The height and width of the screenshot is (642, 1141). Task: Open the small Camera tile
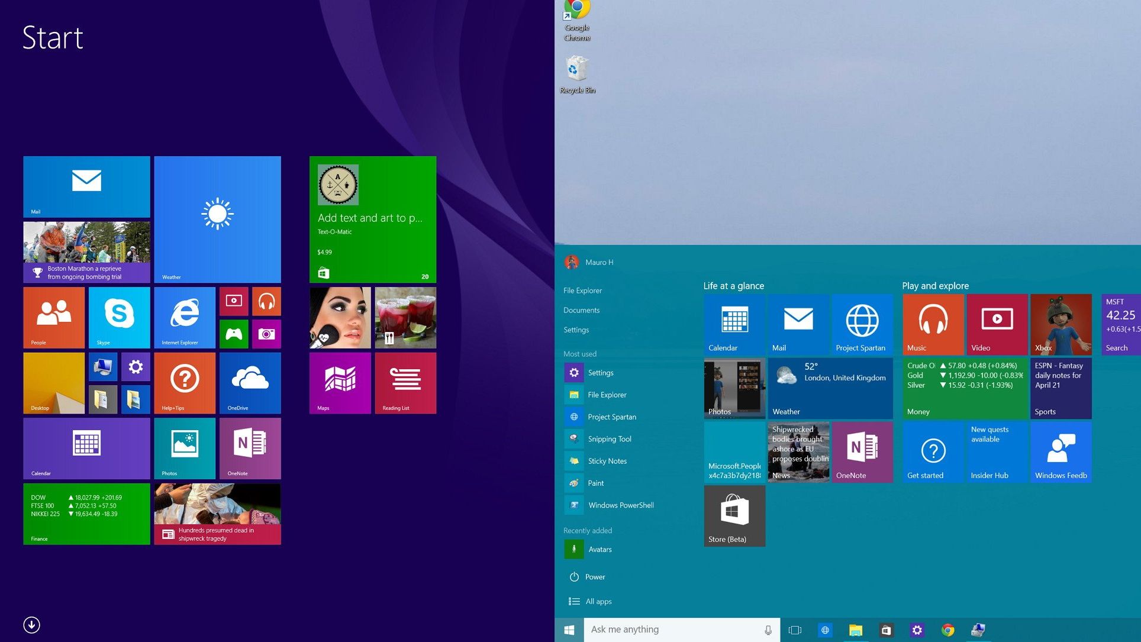[266, 334]
